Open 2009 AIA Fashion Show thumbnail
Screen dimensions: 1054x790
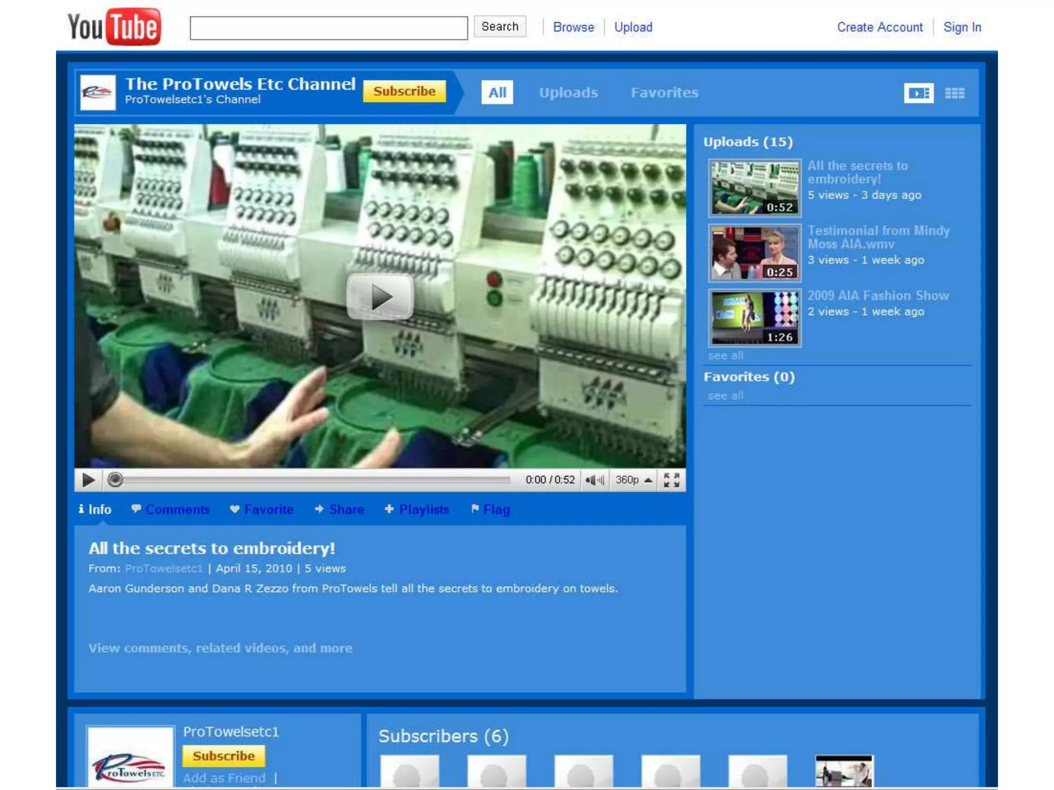754,317
